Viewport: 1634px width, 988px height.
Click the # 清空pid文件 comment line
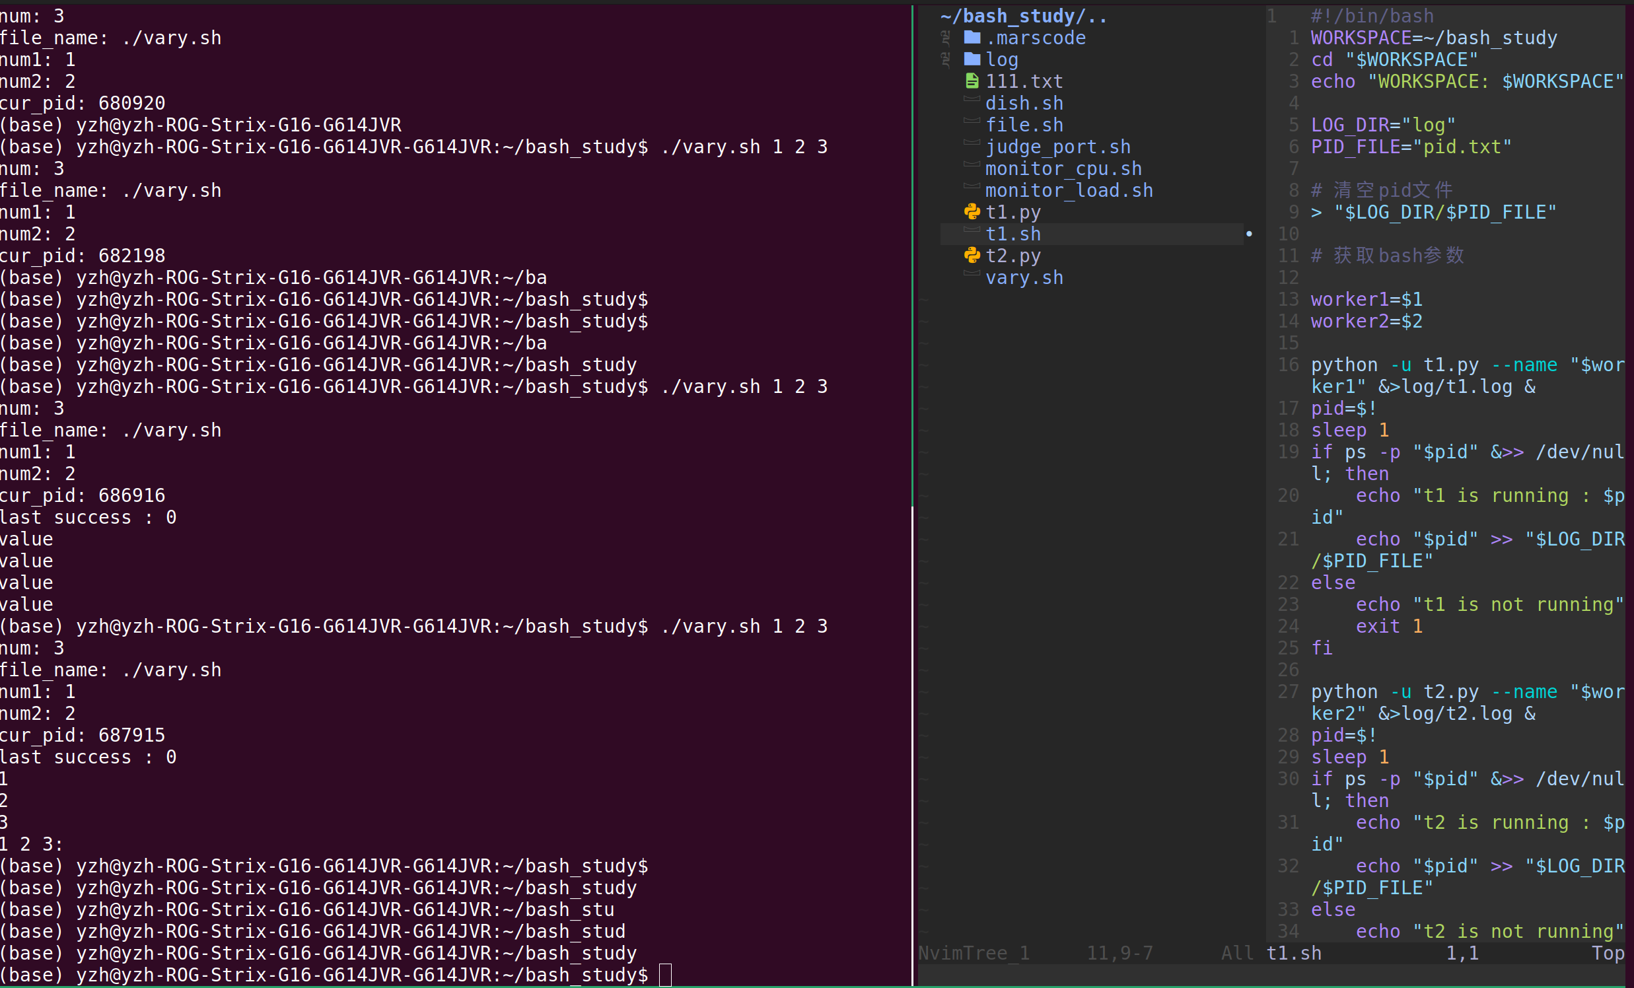1382,191
